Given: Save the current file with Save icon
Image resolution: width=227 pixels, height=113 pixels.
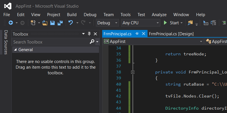Looking at the screenshot, I should click(x=52, y=23).
